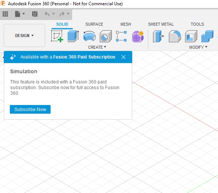Close the paid subscription popup
The width and height of the screenshot is (218, 193).
tap(124, 57)
